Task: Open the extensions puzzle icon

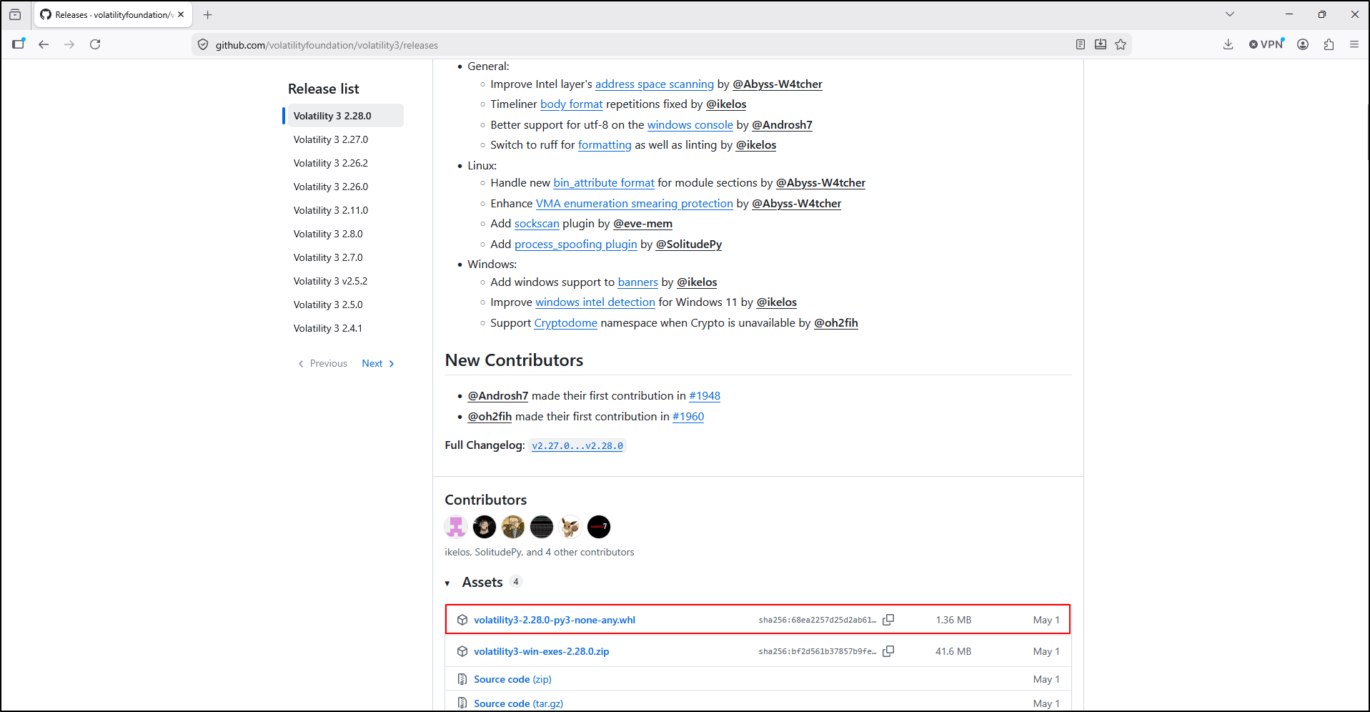Action: click(1329, 44)
